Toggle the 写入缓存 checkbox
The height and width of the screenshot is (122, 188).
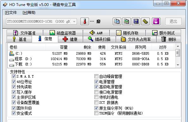pos(14,92)
